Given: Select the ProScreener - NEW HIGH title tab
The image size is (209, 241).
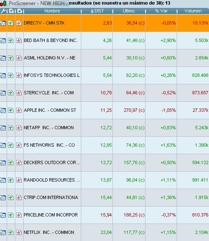Looking at the screenshot, I should 36,3.
